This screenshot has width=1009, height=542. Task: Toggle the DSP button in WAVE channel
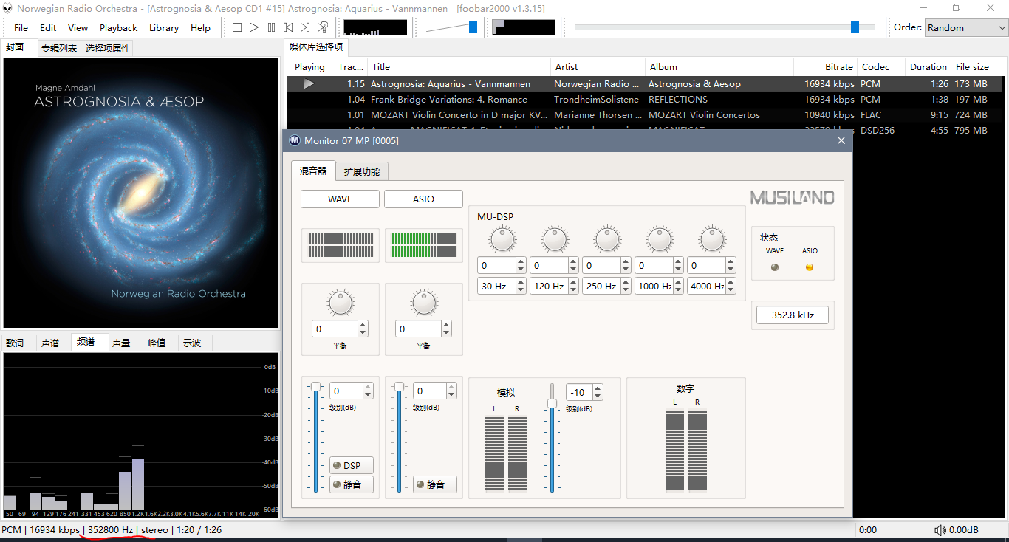click(x=352, y=465)
